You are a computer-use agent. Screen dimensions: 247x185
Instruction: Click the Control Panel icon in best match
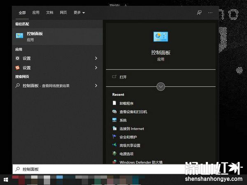(19, 35)
